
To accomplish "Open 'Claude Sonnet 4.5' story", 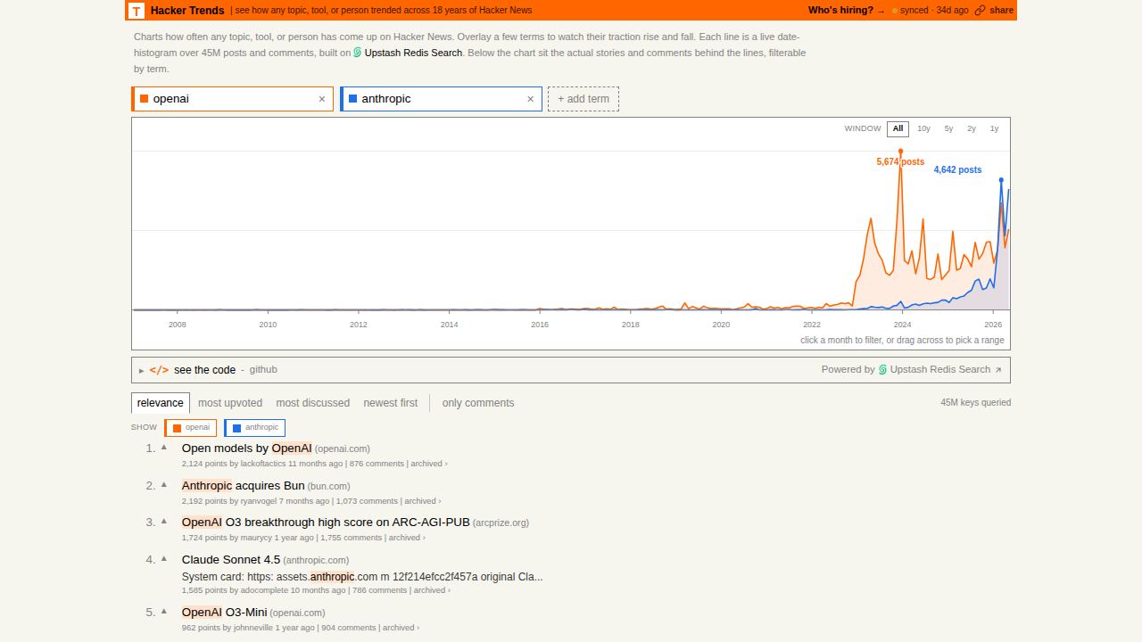I will click(231, 560).
